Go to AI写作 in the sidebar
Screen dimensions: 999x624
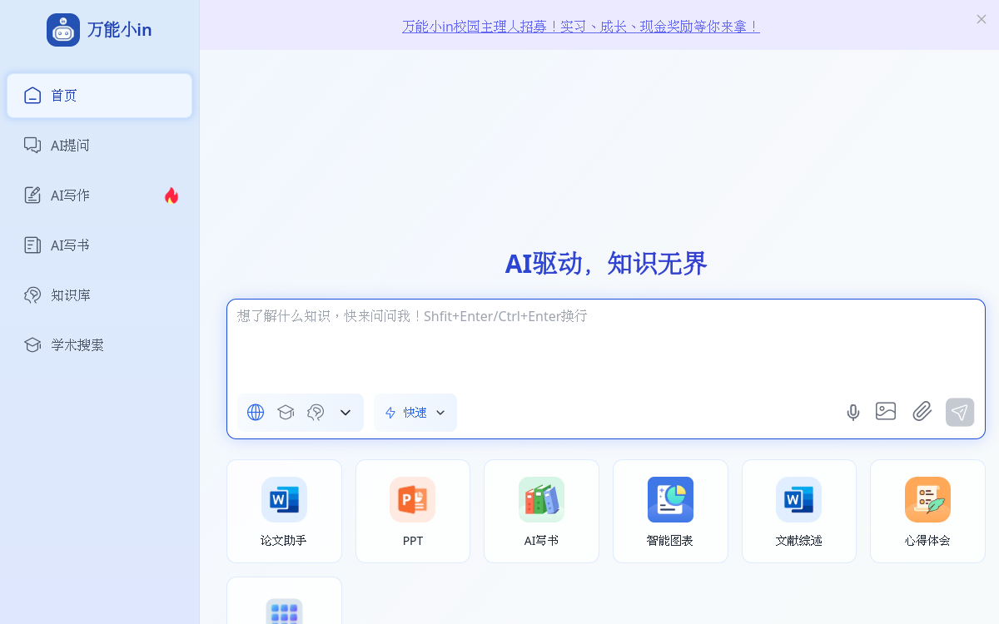pyautogui.click(x=100, y=196)
